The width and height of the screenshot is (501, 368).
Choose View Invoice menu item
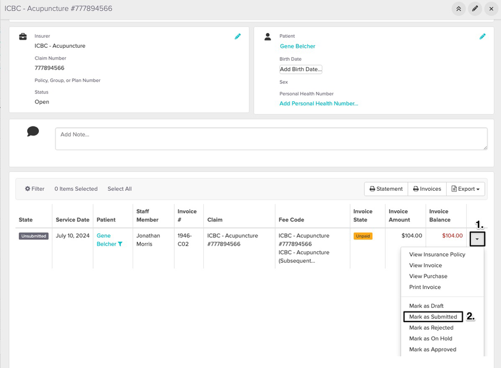coord(426,265)
